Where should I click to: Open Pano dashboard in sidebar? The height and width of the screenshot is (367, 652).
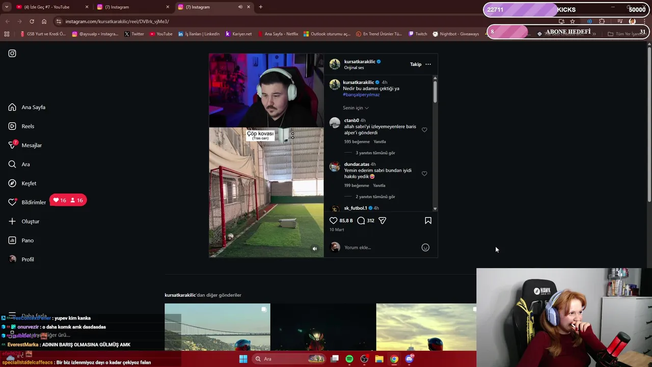click(21, 240)
